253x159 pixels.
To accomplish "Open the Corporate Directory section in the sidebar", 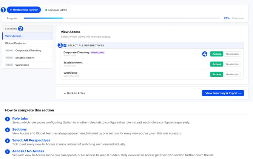I will [28, 51].
